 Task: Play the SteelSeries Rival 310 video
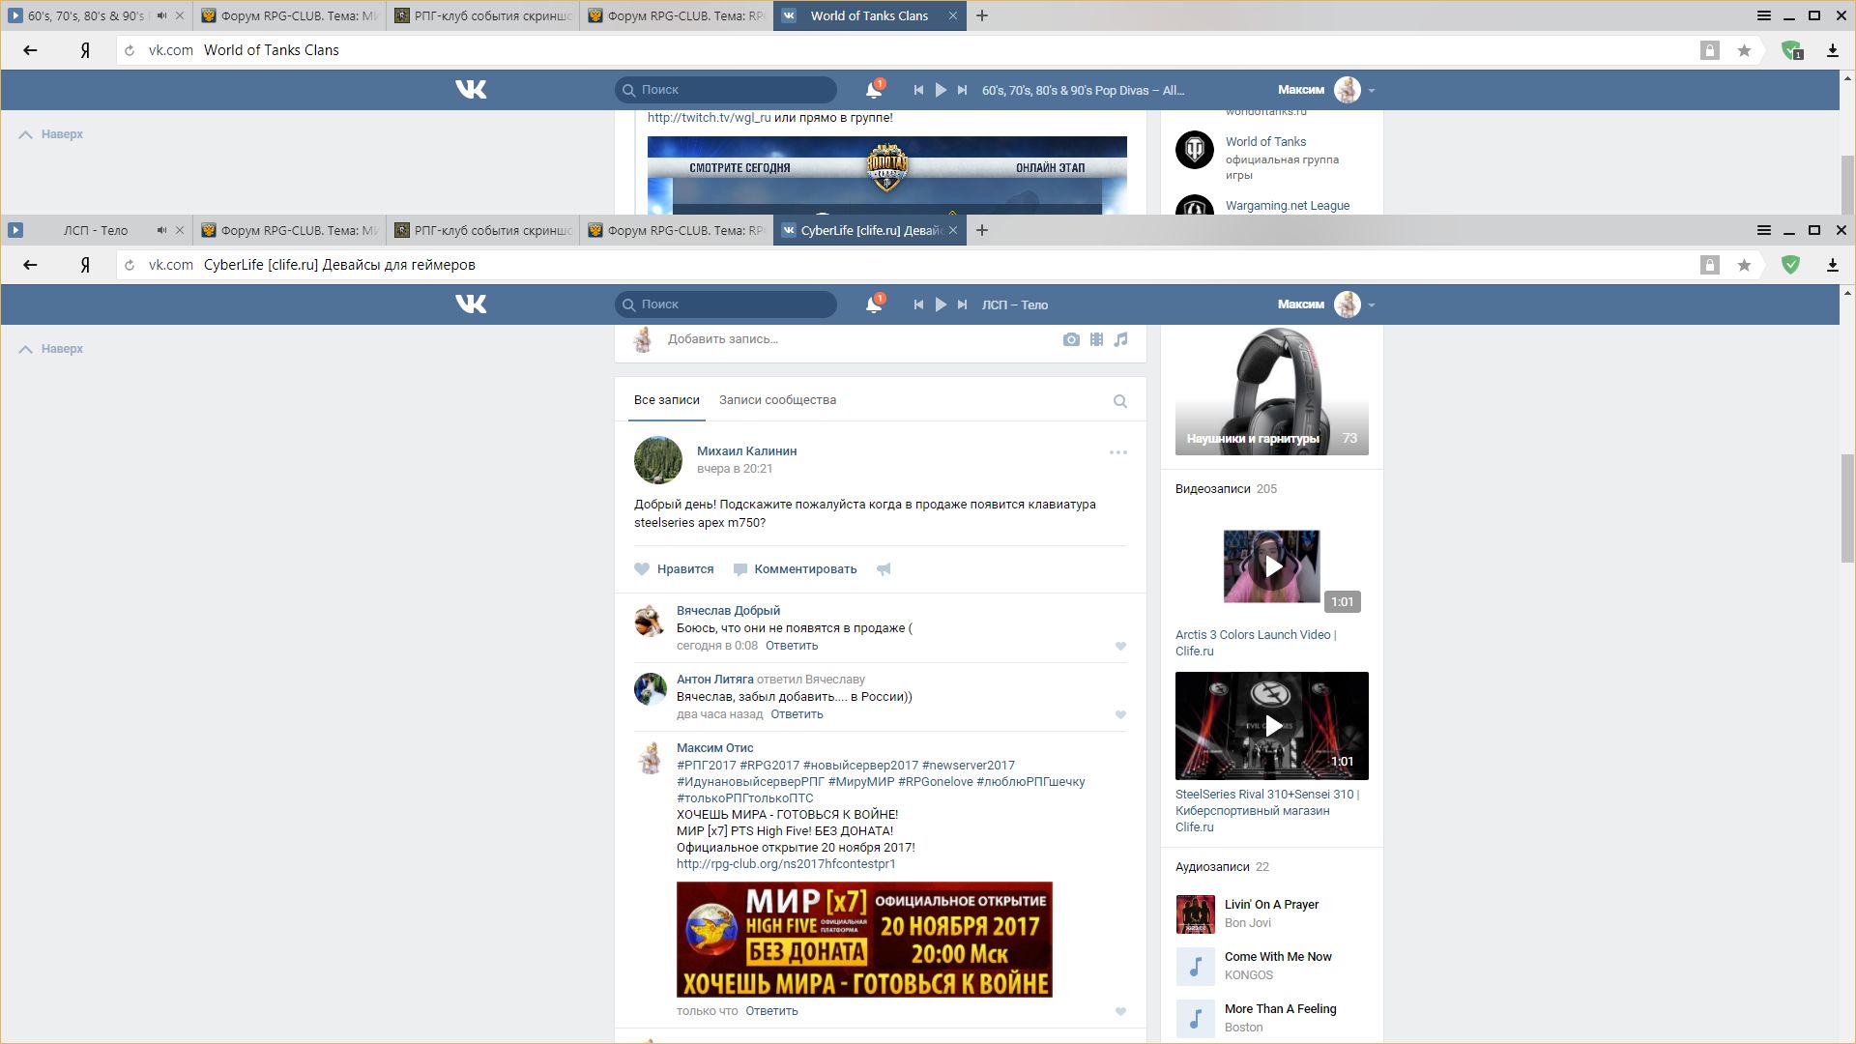pos(1272,726)
